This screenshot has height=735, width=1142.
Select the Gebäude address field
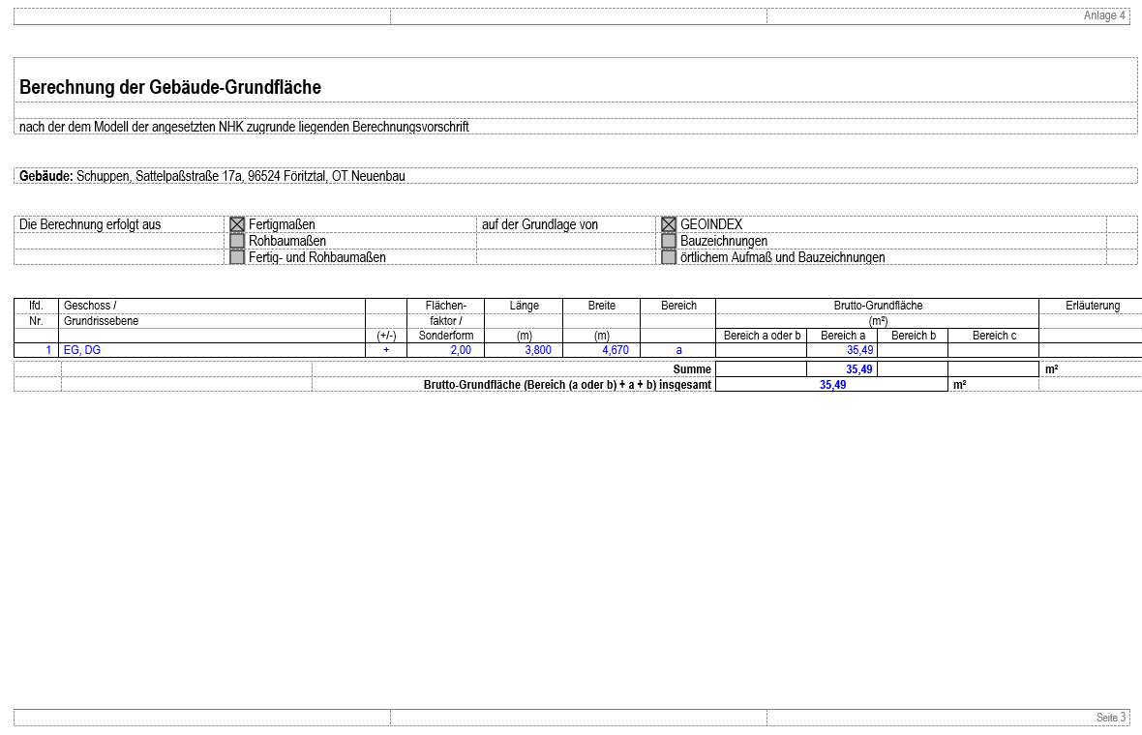[x=576, y=175]
